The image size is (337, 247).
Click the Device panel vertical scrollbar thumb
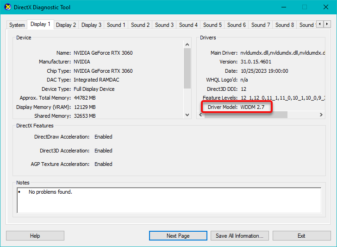187,68
